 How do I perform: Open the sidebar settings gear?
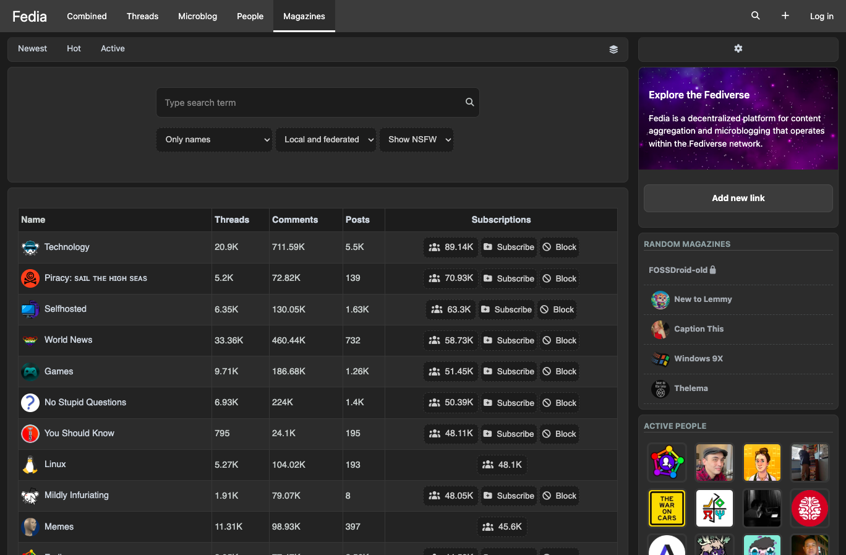point(738,48)
